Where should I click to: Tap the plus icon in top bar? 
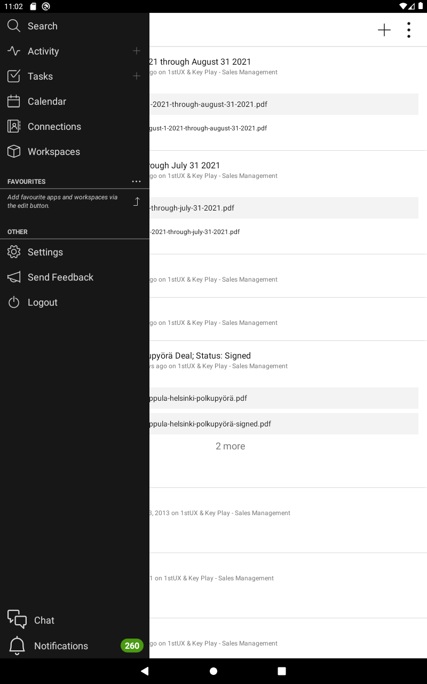pyautogui.click(x=384, y=30)
